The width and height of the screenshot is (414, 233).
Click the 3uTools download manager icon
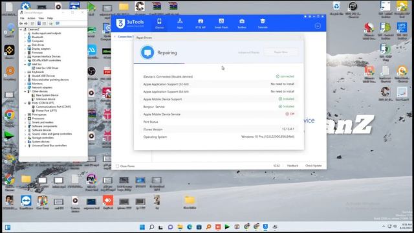(x=318, y=26)
